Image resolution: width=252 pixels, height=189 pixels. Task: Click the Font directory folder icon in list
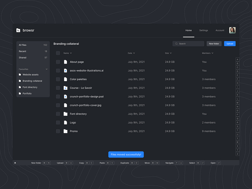(66, 114)
